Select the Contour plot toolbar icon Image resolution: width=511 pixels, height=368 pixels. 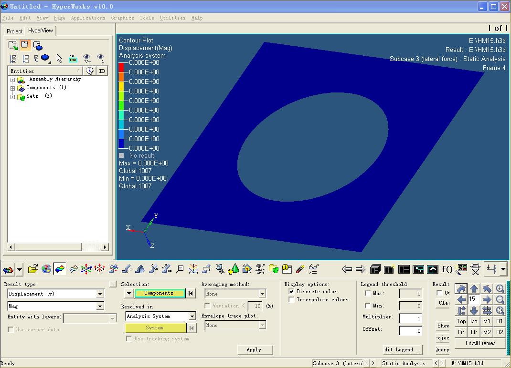(x=60, y=269)
